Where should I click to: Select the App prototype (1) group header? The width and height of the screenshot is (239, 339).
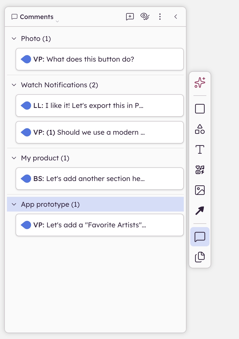point(50,204)
